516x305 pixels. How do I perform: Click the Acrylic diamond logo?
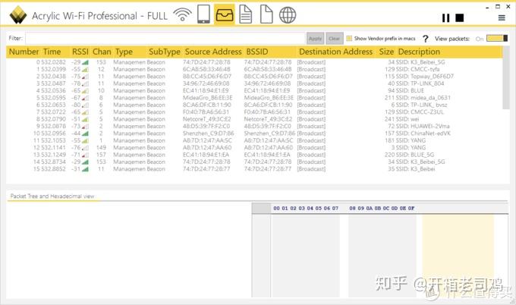point(18,15)
